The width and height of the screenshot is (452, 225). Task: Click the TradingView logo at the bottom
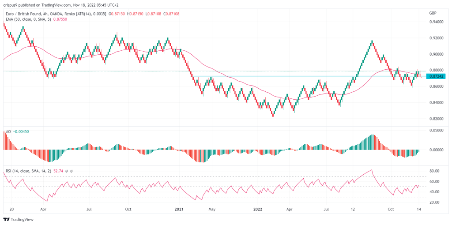(19, 220)
